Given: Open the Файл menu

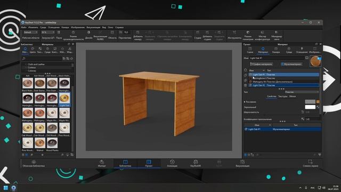Looking at the screenshot, I should [x=24, y=27].
